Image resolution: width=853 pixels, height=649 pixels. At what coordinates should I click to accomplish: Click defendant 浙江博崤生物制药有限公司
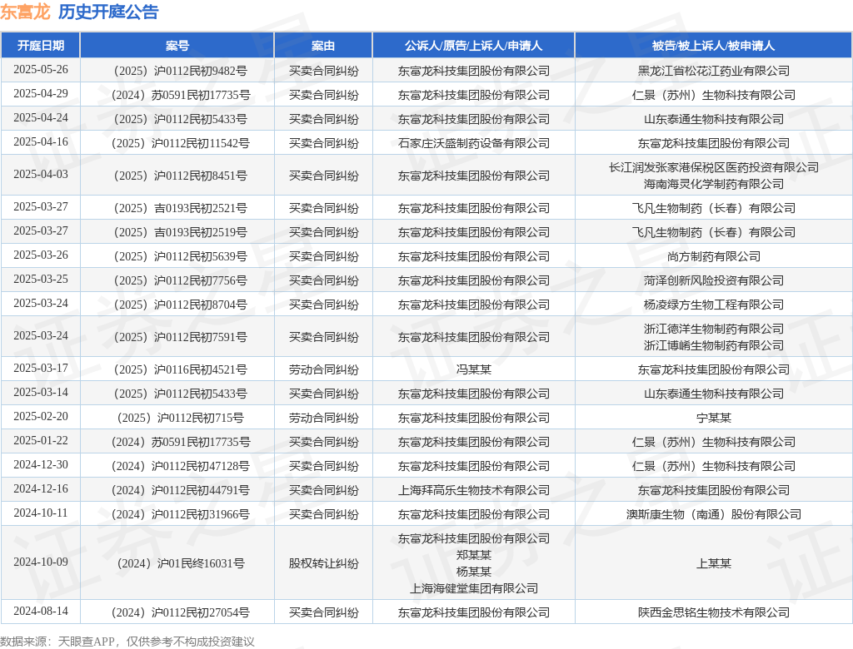pos(713,345)
